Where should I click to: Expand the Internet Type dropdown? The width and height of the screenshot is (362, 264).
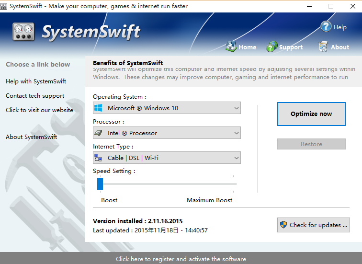[x=236, y=158]
